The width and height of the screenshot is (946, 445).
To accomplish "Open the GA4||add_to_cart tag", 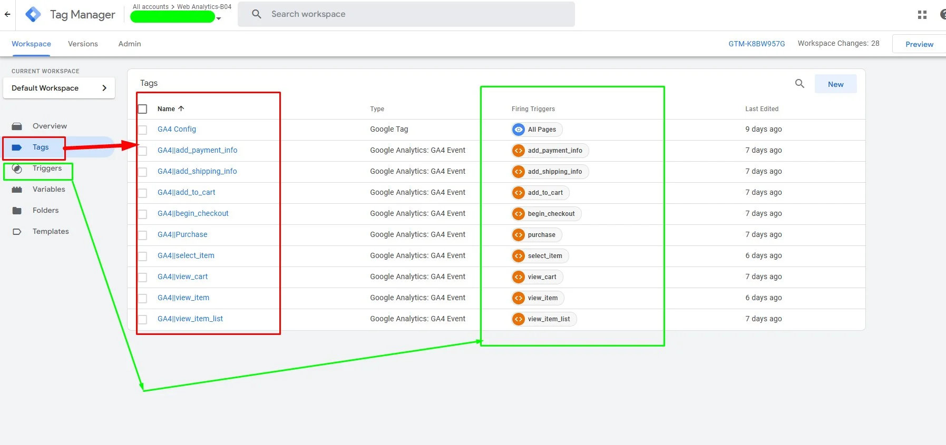I will pyautogui.click(x=187, y=192).
